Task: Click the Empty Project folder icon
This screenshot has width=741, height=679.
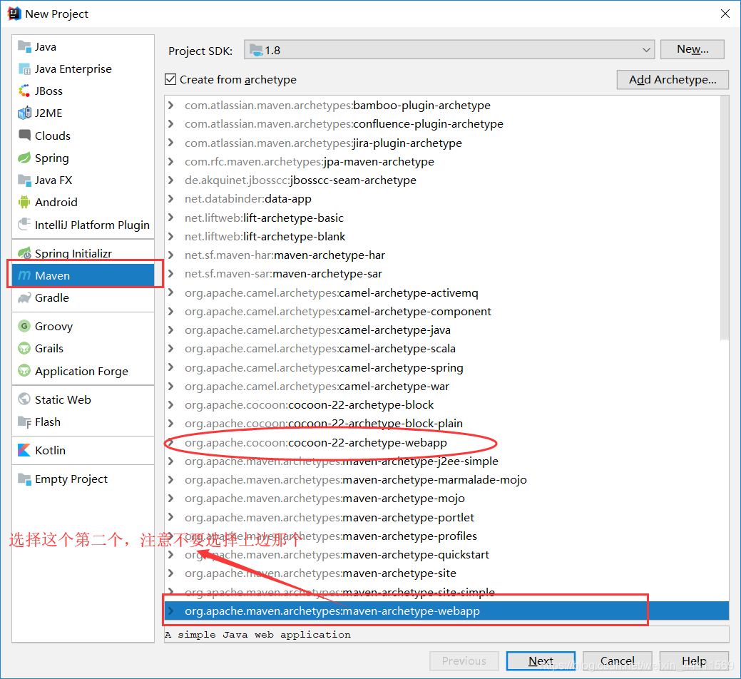Action: point(24,479)
